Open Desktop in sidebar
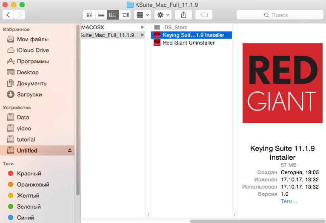The width and height of the screenshot is (326, 223). tap(37, 72)
